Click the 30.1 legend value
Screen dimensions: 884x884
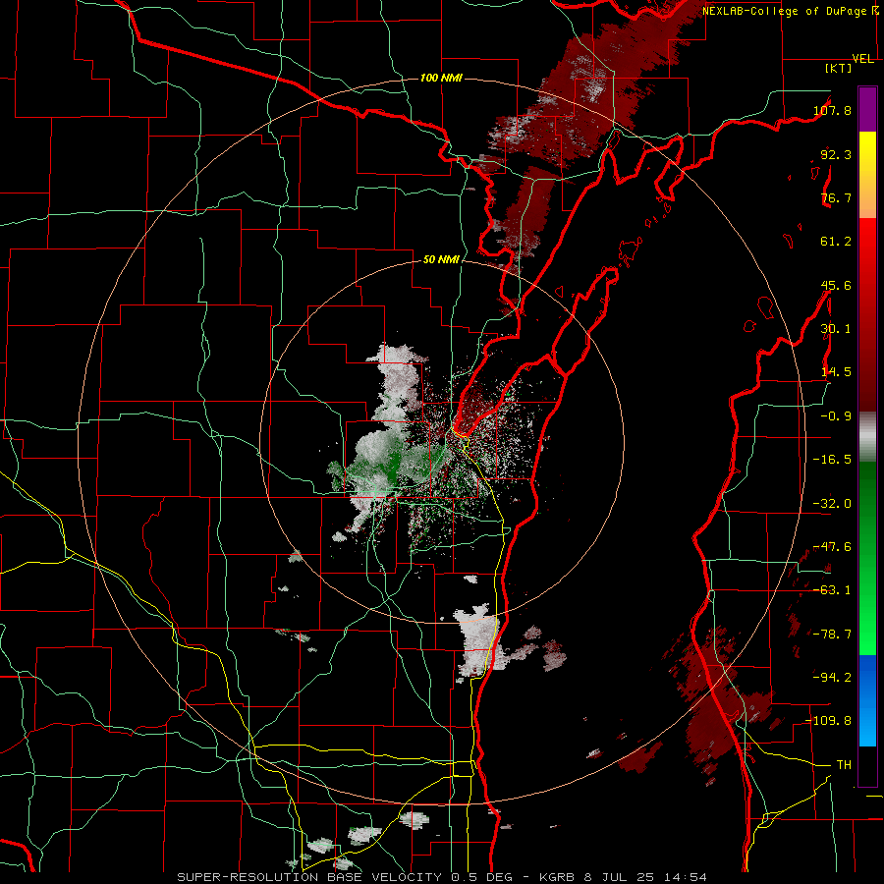[x=836, y=329]
